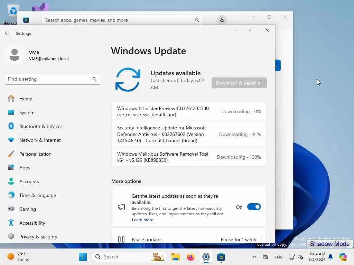Screen dimensions: 354x265
Task: Open VM6 account profile picture
Action: [x=15, y=55]
